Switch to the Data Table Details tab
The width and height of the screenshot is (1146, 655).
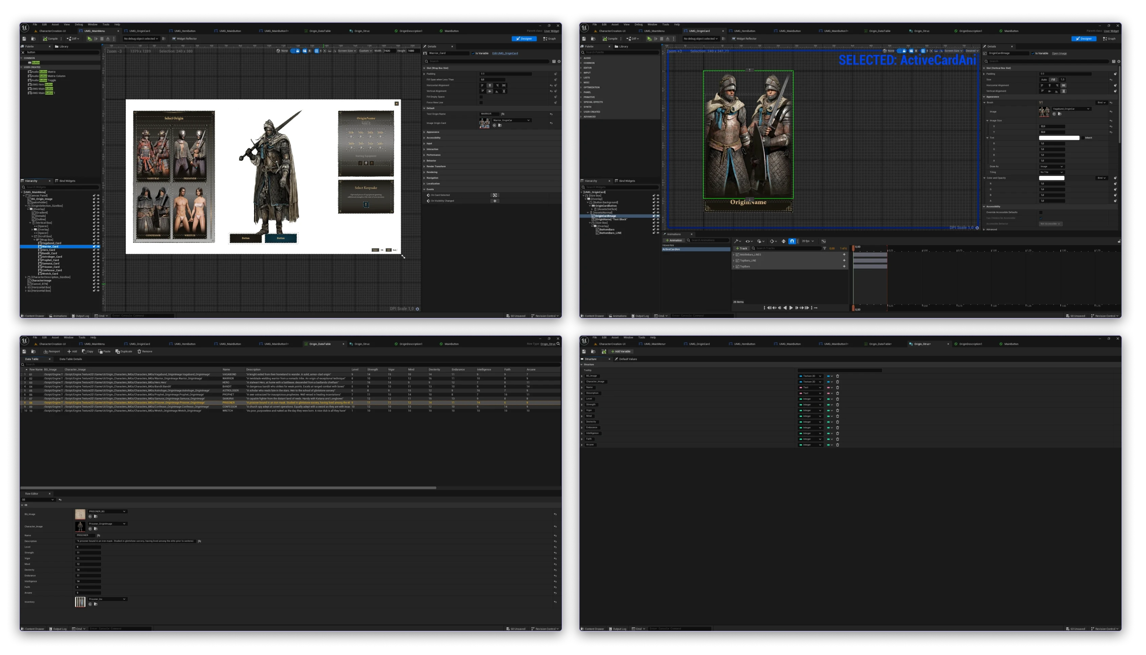(71, 359)
